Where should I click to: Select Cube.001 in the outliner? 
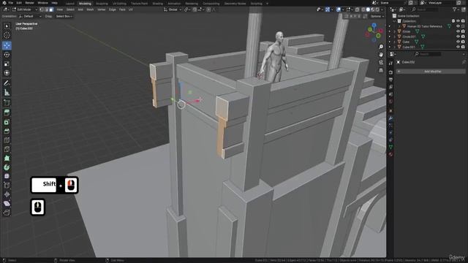pos(409,47)
